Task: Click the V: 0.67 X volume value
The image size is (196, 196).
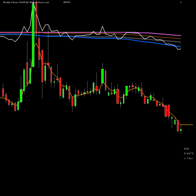Action: pos(189,154)
